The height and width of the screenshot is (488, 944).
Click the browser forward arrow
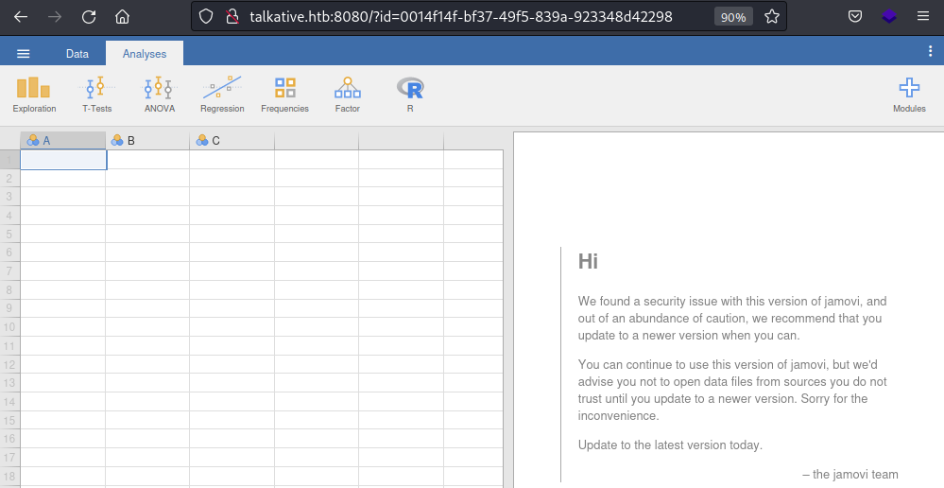point(55,17)
